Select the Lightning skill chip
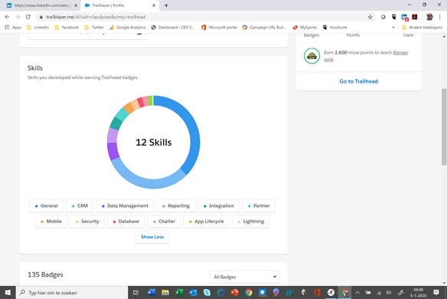Viewport: 447px width, 299px height. pyautogui.click(x=250, y=222)
